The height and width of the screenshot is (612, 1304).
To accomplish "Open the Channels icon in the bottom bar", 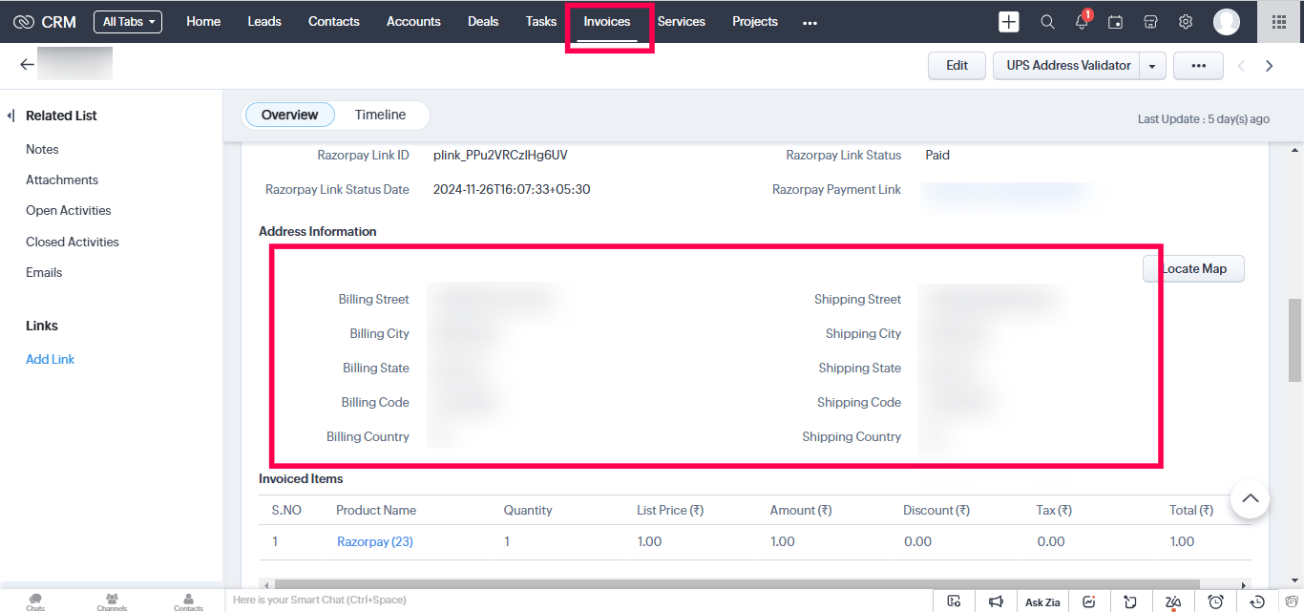I will point(112,601).
